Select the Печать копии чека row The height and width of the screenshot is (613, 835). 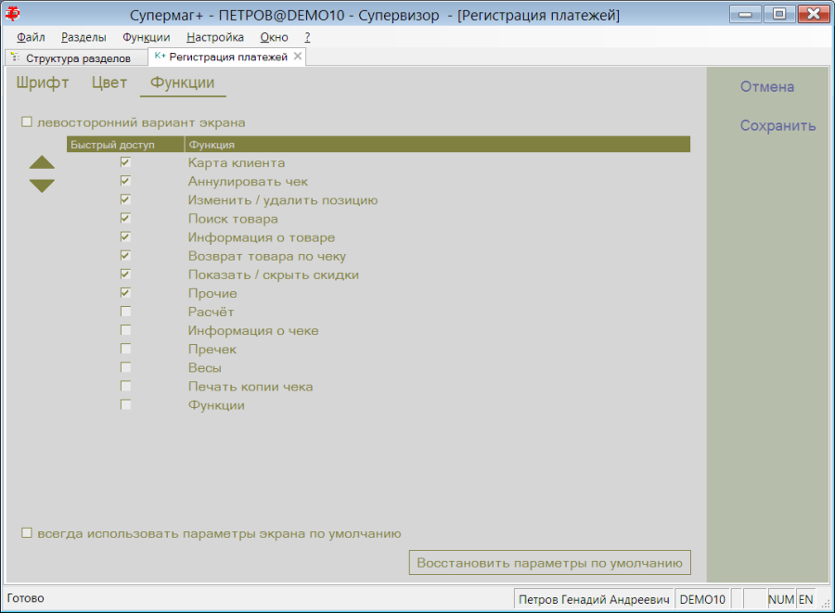[x=379, y=387]
